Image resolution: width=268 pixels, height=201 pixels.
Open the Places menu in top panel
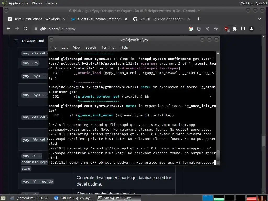click(37, 3)
